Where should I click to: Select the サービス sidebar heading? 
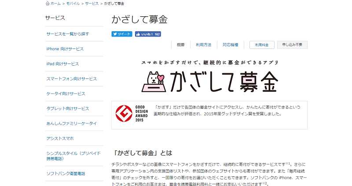click(55, 18)
